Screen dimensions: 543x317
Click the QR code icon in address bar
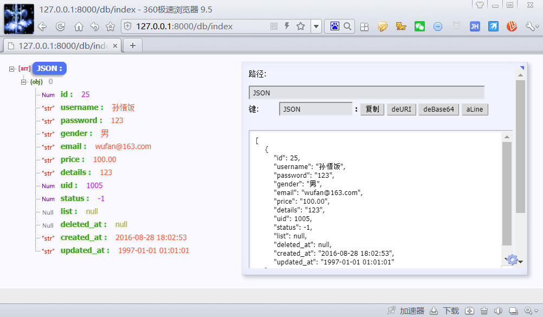274,27
